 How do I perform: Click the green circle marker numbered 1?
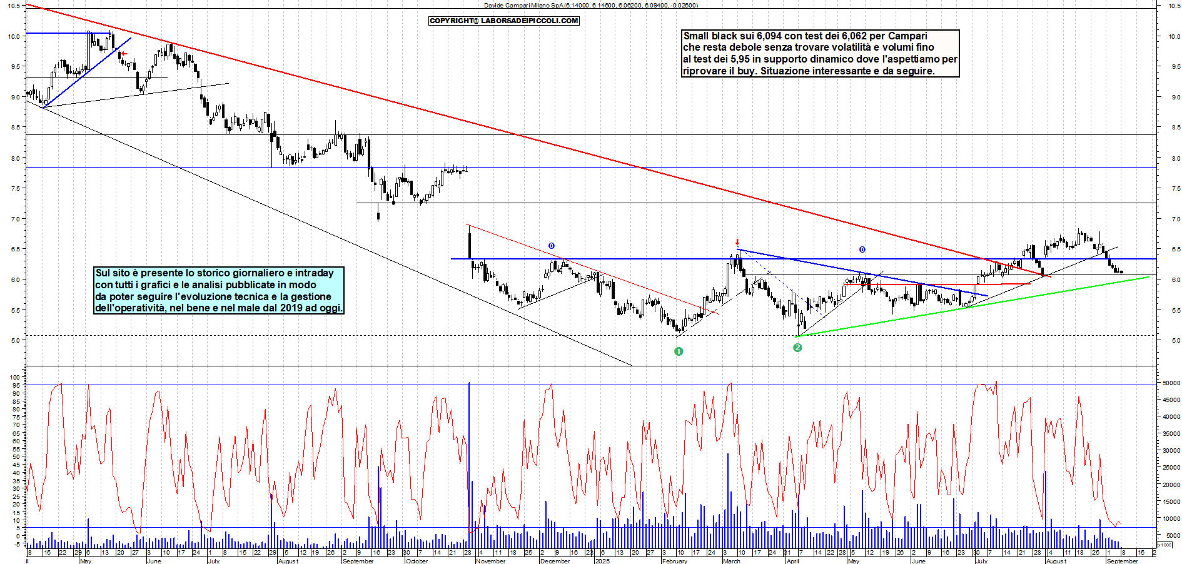[x=679, y=351]
